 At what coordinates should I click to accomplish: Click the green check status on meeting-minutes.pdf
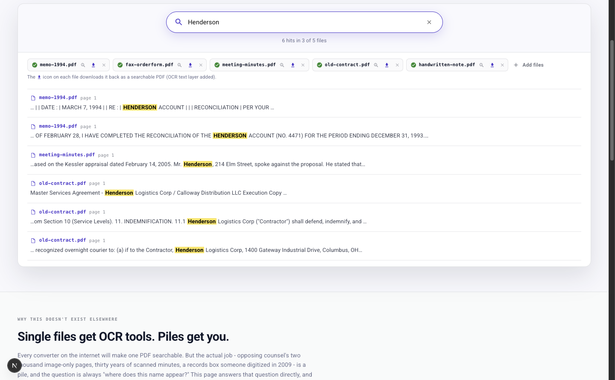(x=217, y=65)
